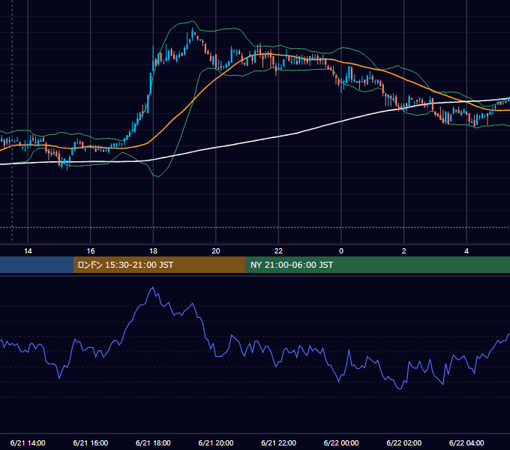Click the highest peak of the blue oscillator line
The height and width of the screenshot is (450, 510).
pos(153,287)
